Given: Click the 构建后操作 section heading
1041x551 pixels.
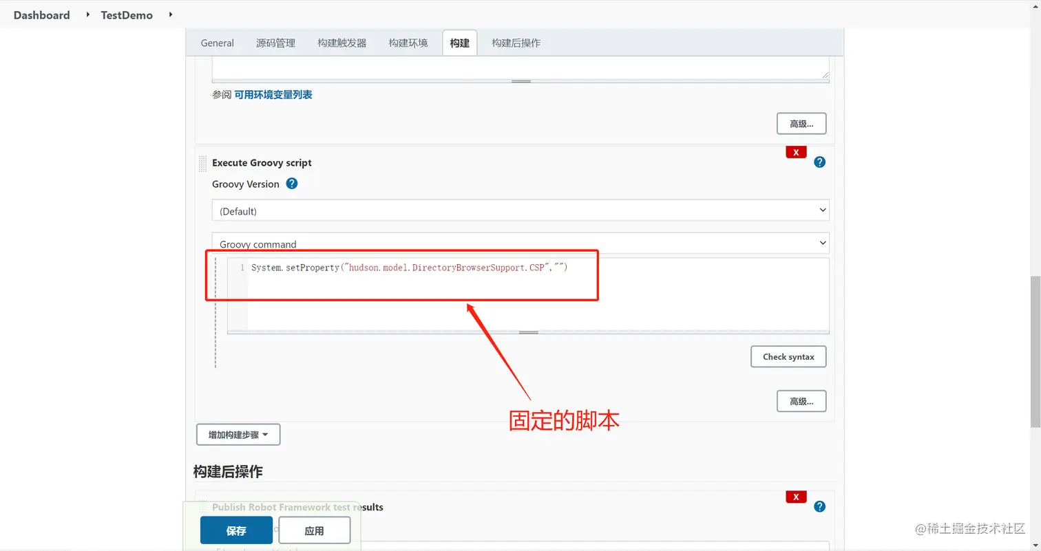Looking at the screenshot, I should tap(228, 471).
